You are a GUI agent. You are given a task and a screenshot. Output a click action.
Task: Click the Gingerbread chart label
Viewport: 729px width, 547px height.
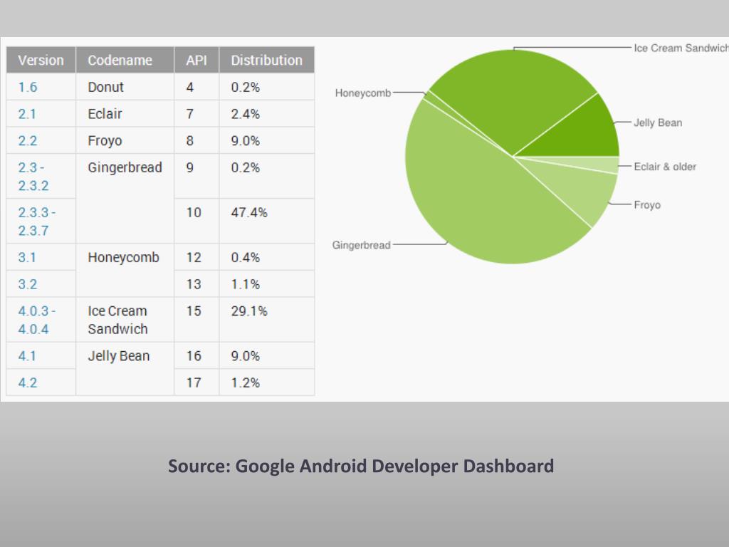click(361, 245)
